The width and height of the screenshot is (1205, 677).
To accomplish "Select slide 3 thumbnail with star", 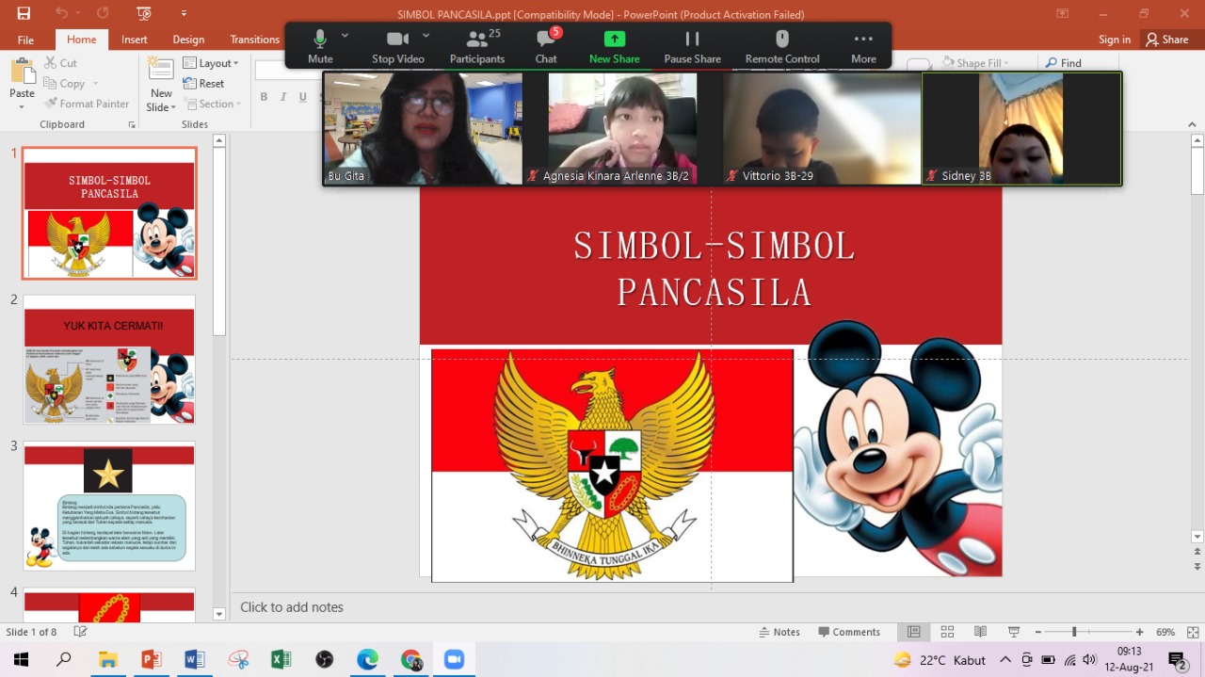I will pyautogui.click(x=109, y=506).
